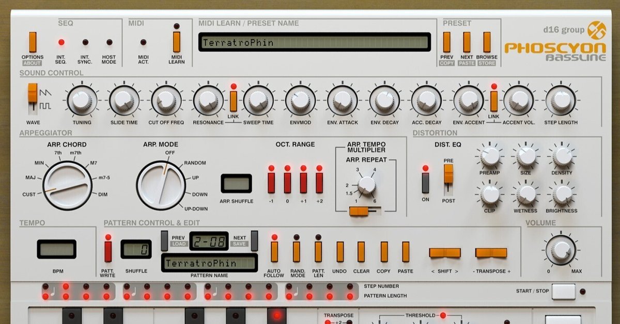Toggle the RAND. MODE button
This screenshot has width=620, height=324.
(297, 251)
